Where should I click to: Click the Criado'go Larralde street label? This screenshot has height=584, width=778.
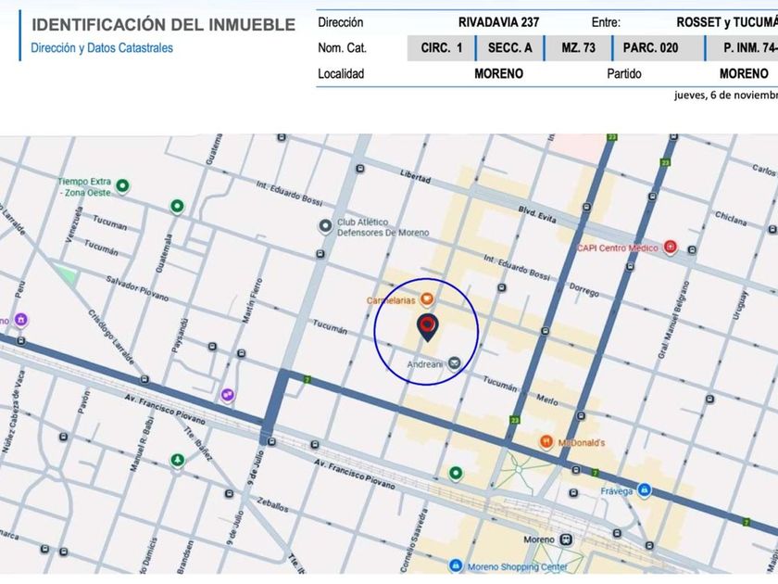point(111,337)
